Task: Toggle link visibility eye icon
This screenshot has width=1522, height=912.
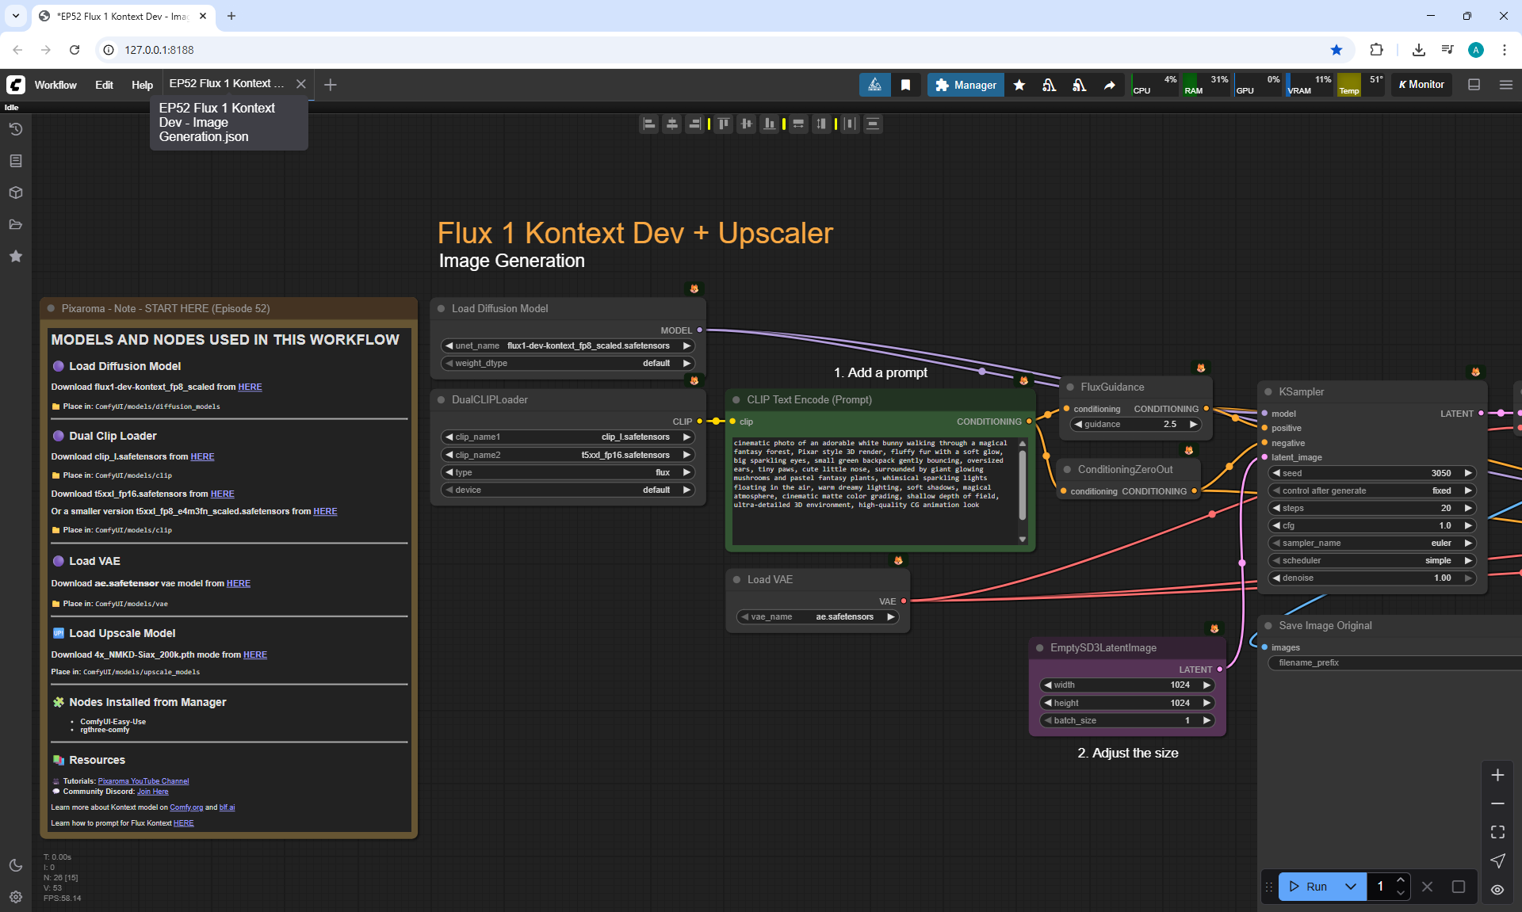Action: point(1497,889)
